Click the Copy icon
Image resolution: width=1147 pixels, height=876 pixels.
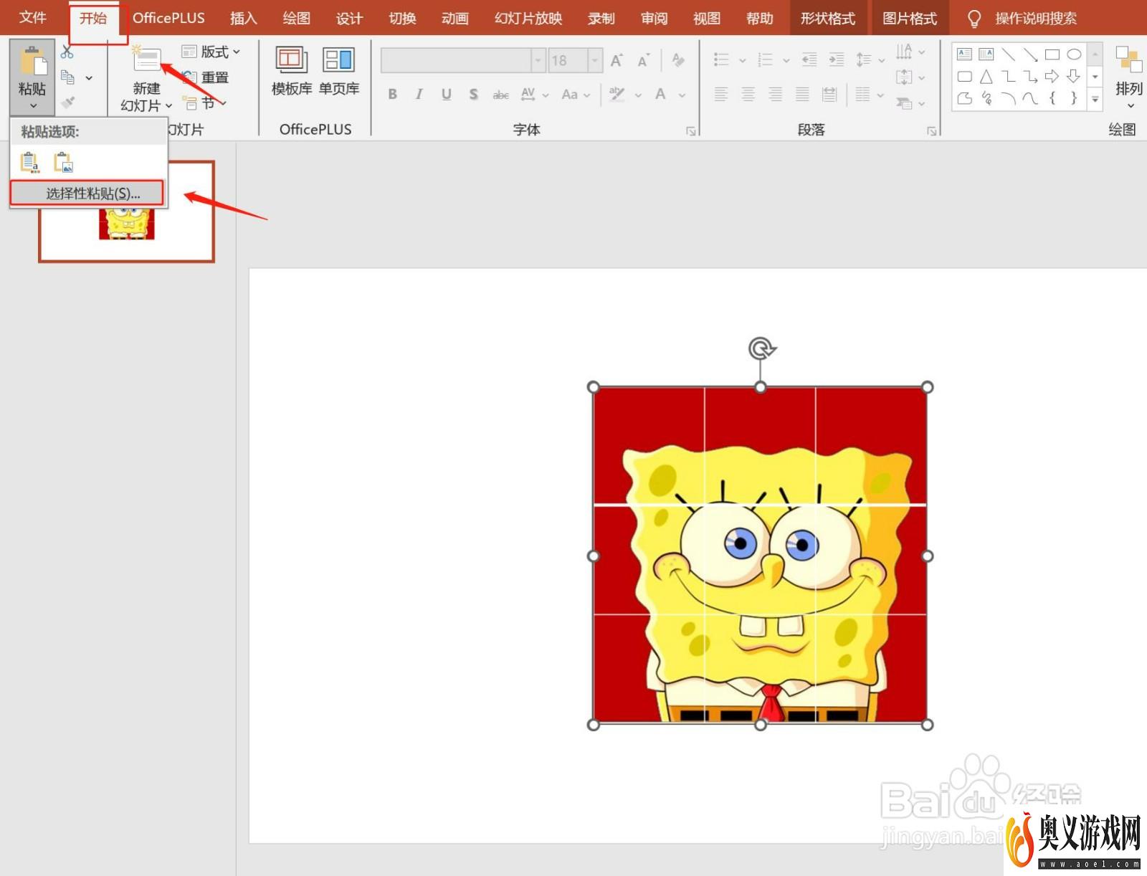pos(68,77)
